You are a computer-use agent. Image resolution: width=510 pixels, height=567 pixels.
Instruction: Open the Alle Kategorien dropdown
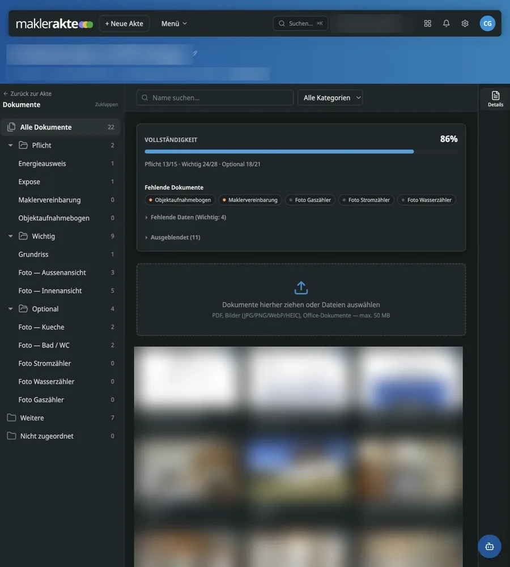330,97
